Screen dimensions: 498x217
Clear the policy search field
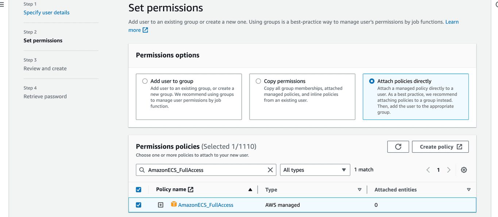click(270, 170)
